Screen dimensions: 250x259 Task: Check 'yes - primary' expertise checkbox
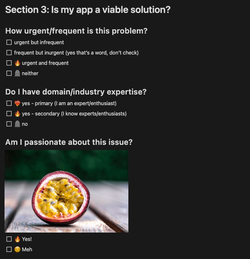pos(9,103)
